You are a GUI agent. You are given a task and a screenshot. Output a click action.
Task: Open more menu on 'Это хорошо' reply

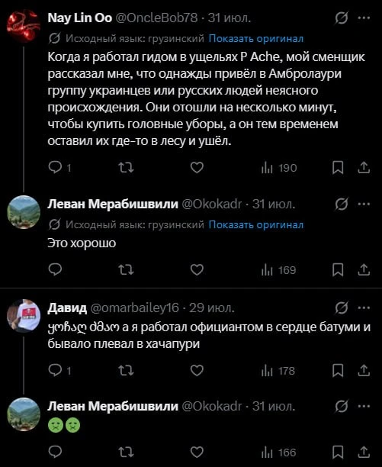click(364, 205)
